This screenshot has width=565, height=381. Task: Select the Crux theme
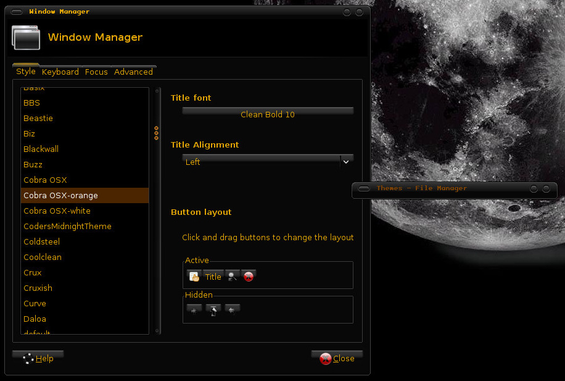pyautogui.click(x=85, y=273)
